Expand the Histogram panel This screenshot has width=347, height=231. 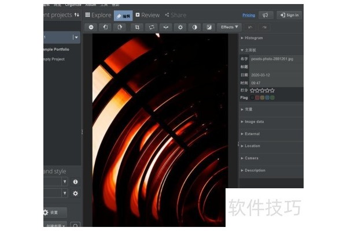253,38
